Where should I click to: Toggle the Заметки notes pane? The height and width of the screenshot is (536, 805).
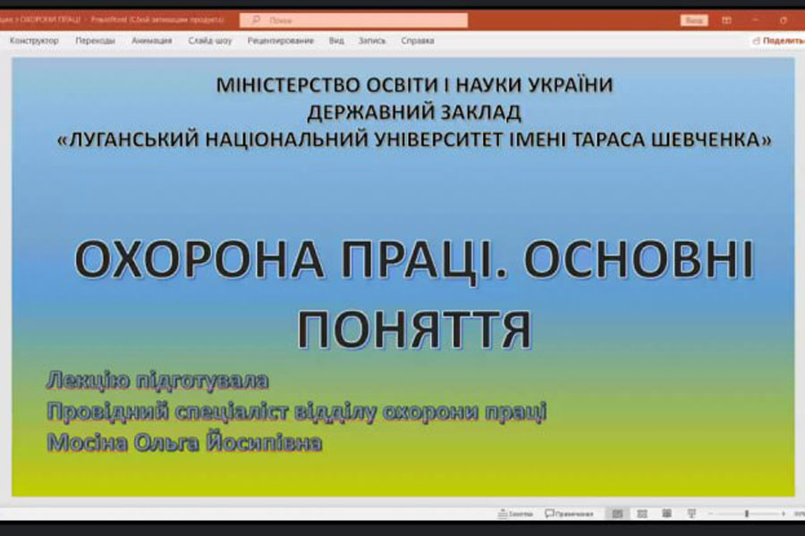click(515, 514)
